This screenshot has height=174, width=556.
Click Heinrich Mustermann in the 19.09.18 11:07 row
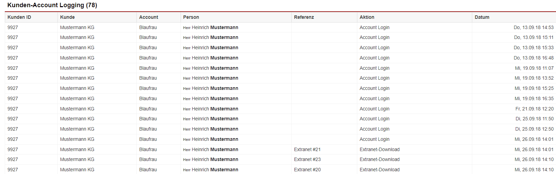tap(215, 68)
